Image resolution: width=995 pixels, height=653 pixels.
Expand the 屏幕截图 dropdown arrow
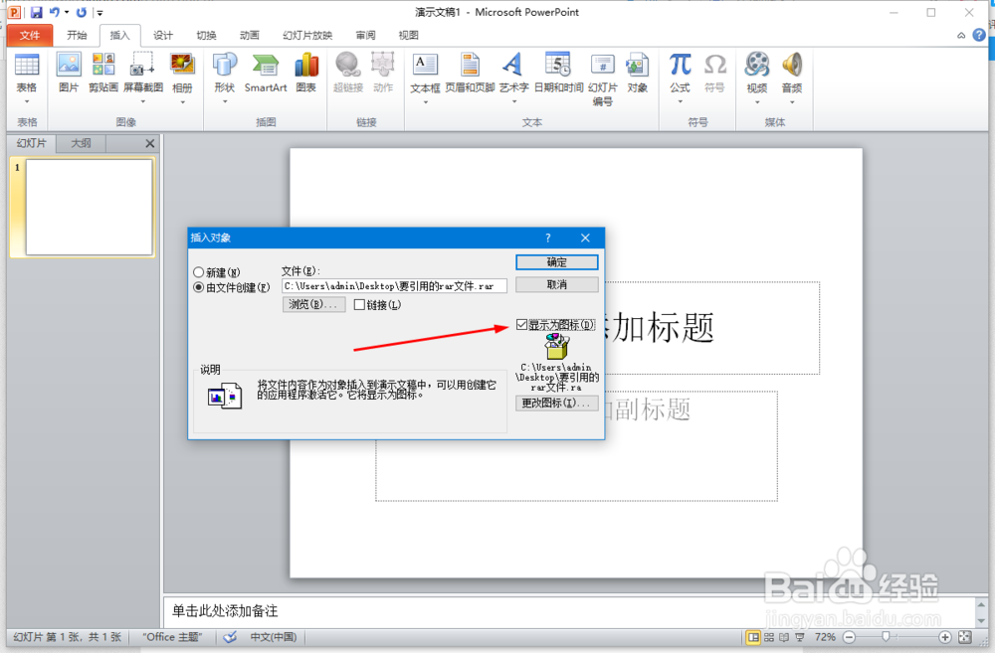(x=142, y=101)
